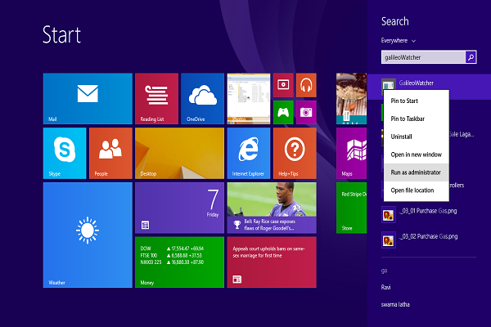Screen dimensions: 491x327
Task: Open the Mail tile
Action: 88,99
